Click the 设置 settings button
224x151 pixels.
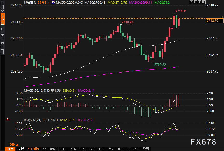click(146, 149)
